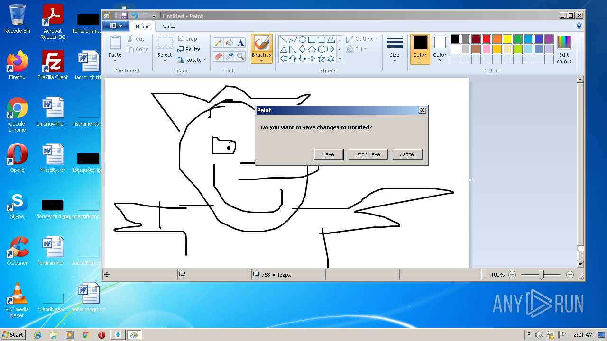Choose the Rectangle shape

[x=312, y=40]
